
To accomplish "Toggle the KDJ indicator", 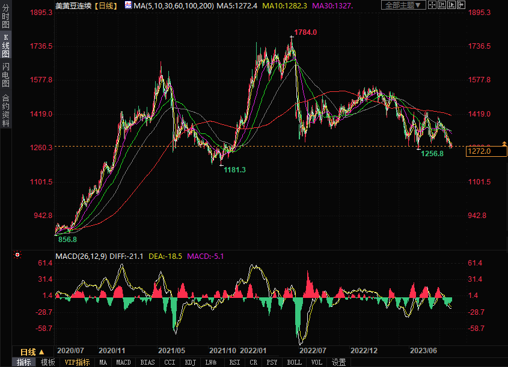I will (191, 362).
